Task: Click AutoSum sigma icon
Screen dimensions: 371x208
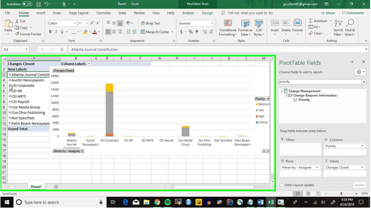Action: 311,21
